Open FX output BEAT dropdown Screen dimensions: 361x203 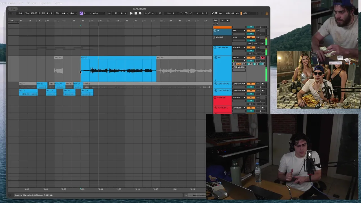point(239,30)
